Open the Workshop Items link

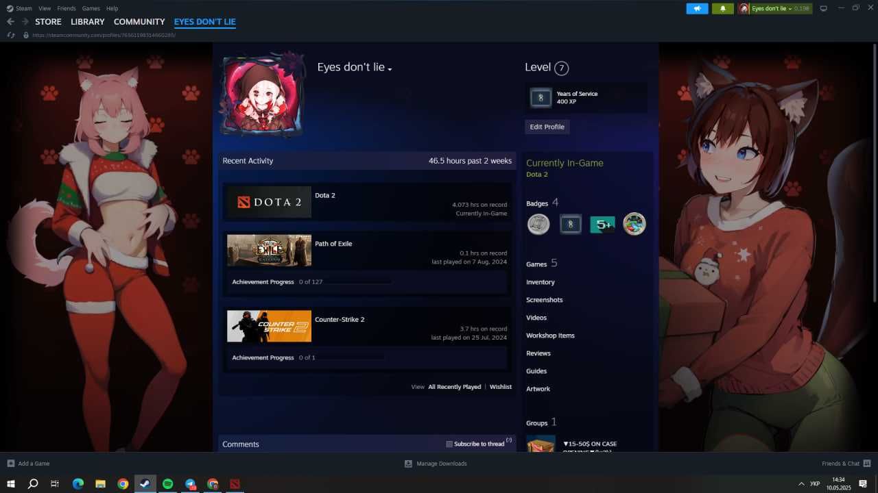tap(550, 336)
